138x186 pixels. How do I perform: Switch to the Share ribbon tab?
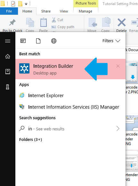(46, 11)
